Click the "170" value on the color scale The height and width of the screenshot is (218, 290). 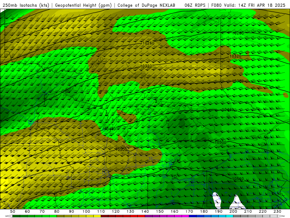[189, 211]
